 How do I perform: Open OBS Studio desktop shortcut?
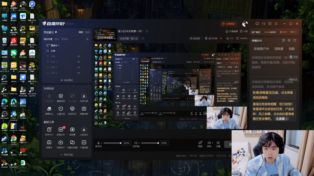(4, 115)
